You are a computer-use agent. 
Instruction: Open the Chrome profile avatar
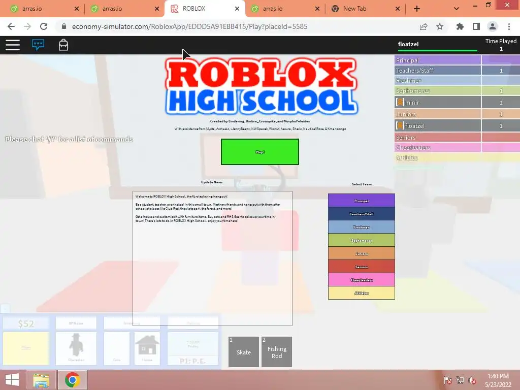click(x=493, y=26)
